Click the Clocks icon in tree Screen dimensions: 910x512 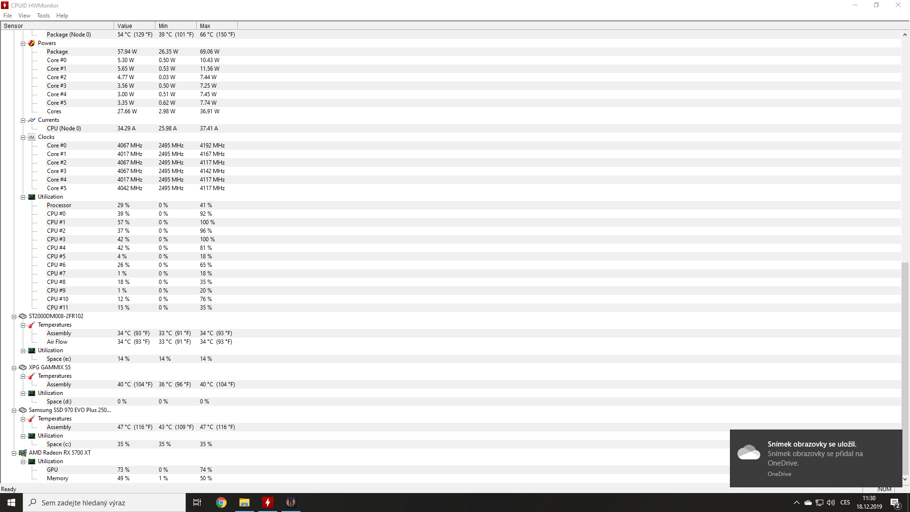pyautogui.click(x=32, y=137)
